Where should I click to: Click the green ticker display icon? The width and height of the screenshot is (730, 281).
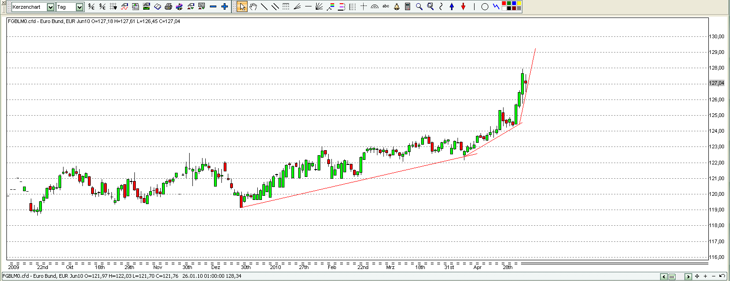coord(146,6)
